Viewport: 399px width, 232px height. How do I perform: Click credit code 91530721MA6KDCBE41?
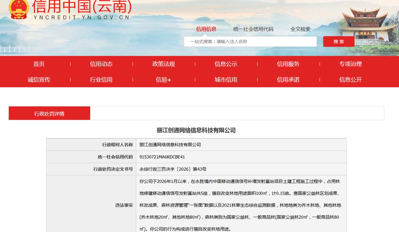162,157
